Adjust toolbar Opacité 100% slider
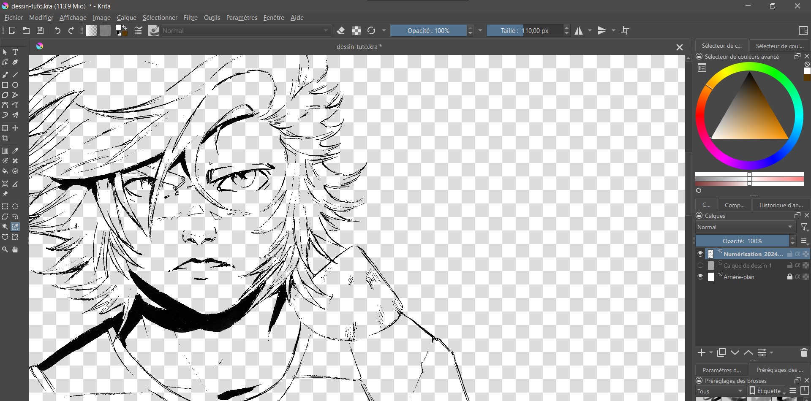Image resolution: width=811 pixels, height=401 pixels. coord(428,30)
